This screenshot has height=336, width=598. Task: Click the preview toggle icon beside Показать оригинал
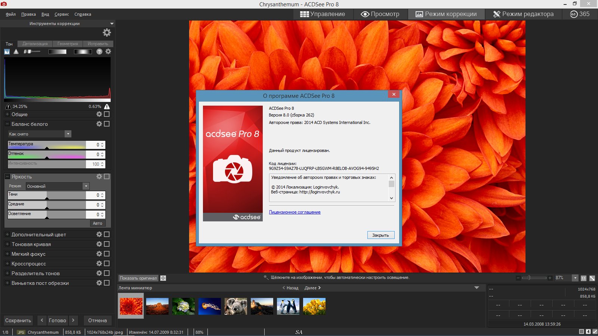[x=163, y=278]
